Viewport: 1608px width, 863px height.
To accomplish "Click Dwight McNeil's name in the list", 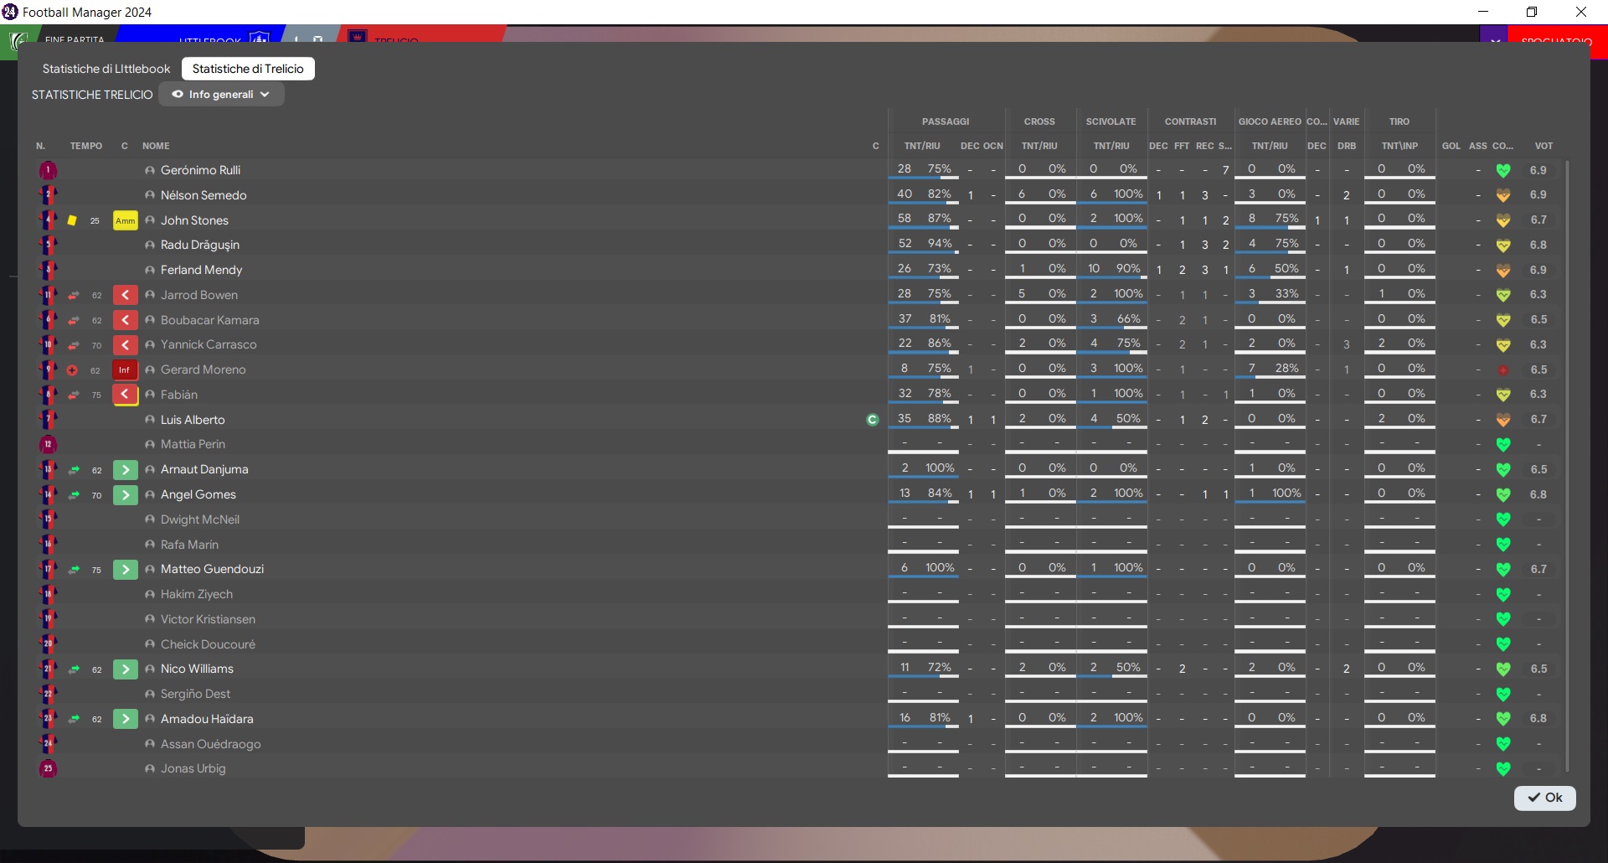I will [x=200, y=519].
